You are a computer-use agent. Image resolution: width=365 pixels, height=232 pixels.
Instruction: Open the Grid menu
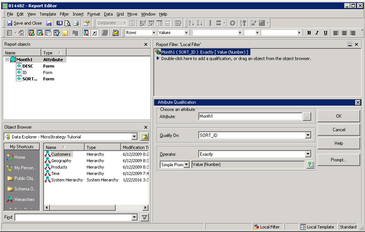120,14
